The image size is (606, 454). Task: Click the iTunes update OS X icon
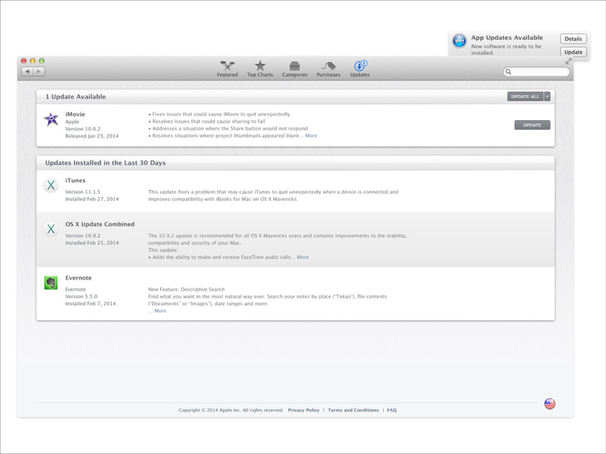tap(51, 185)
